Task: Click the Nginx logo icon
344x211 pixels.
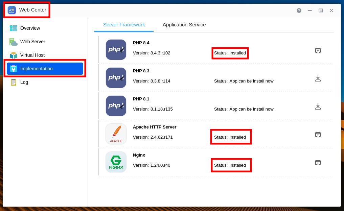Action: click(x=116, y=162)
